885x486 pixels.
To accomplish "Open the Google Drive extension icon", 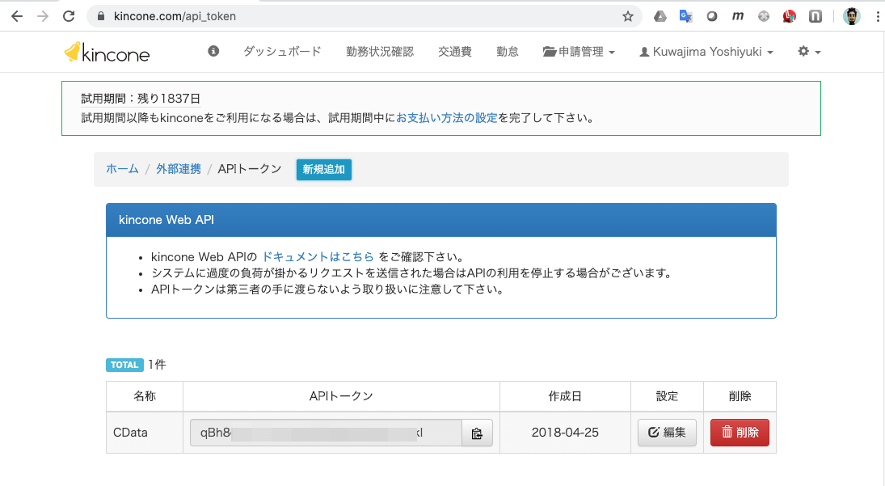I will pyautogui.click(x=660, y=16).
